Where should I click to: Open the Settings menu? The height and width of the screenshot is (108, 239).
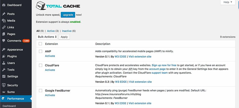tap(12, 76)
